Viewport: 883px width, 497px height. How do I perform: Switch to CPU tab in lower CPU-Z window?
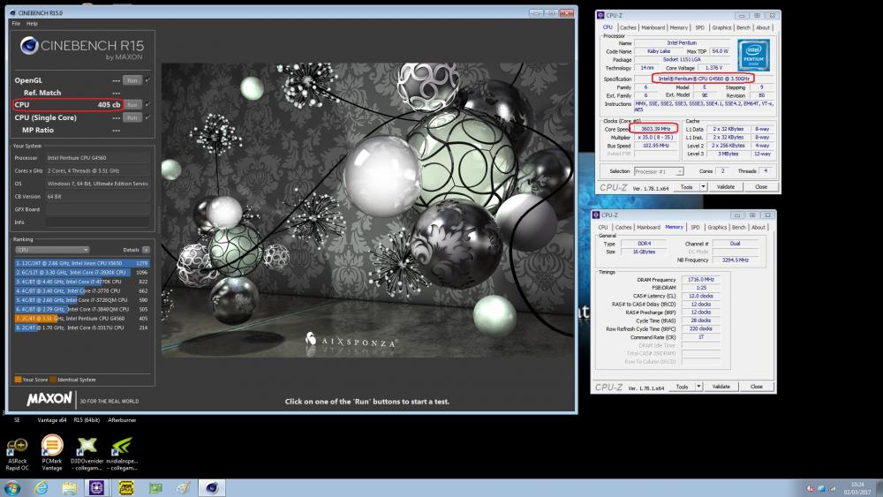click(602, 228)
